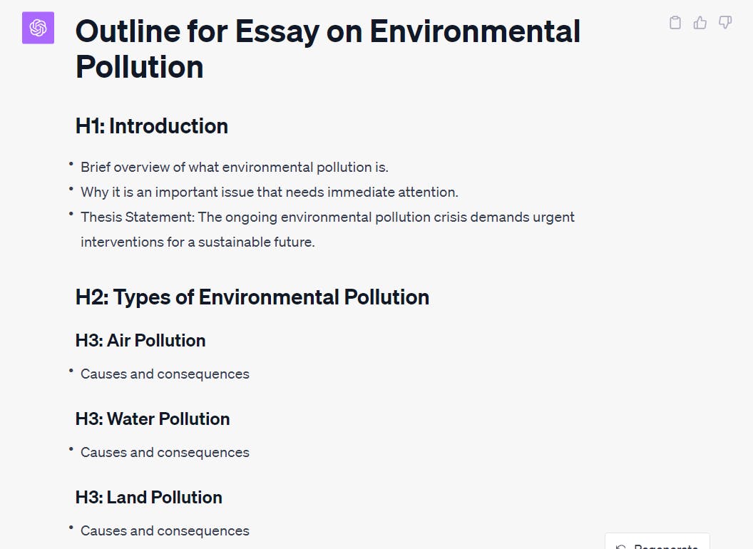Image resolution: width=753 pixels, height=549 pixels.
Task: Click the 'interventions for a sustainable future' line
Action: point(198,242)
